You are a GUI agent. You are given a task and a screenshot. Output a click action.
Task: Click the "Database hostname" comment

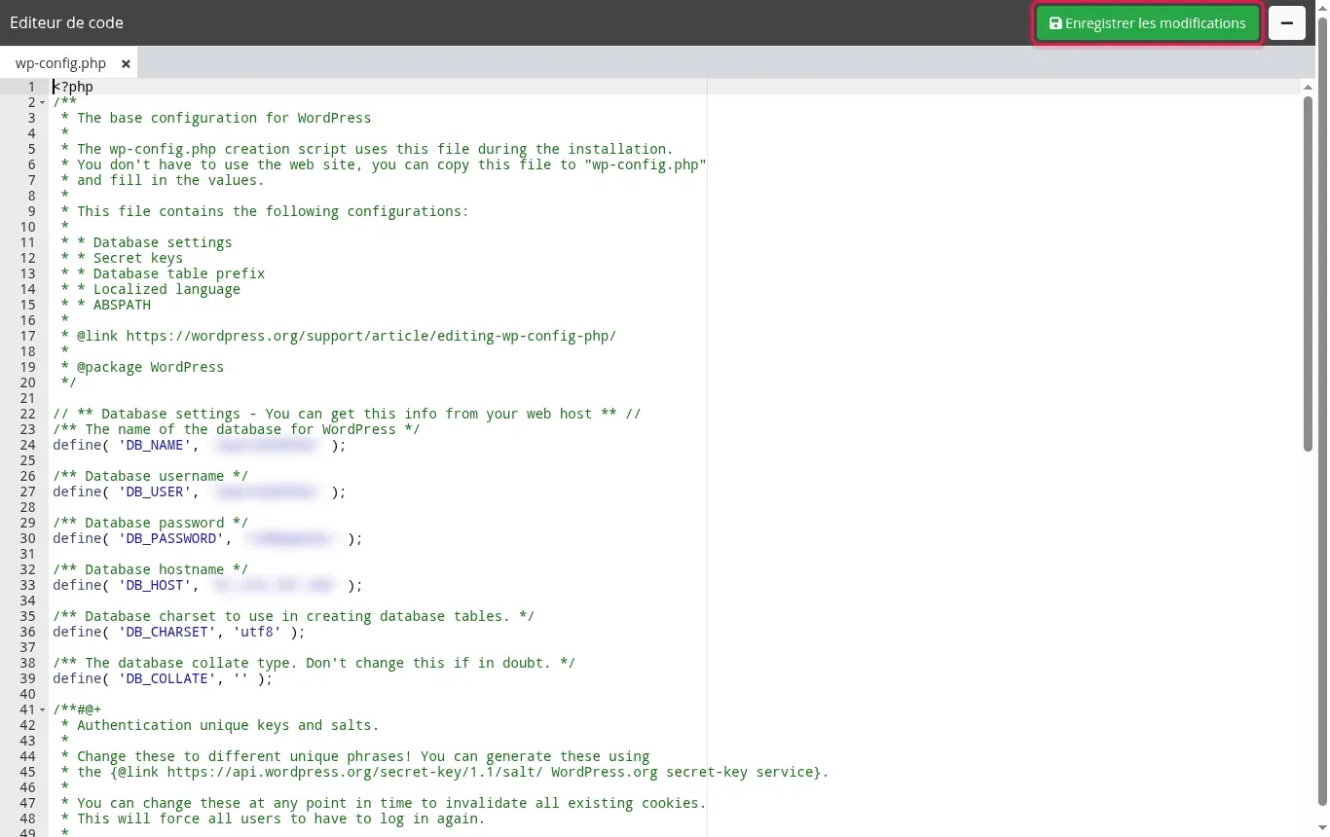click(x=150, y=569)
